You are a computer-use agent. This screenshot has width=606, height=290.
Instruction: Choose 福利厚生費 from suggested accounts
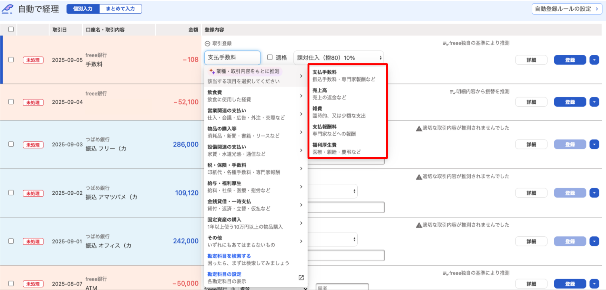[x=347, y=148]
